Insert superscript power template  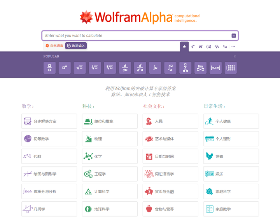click(x=65, y=67)
